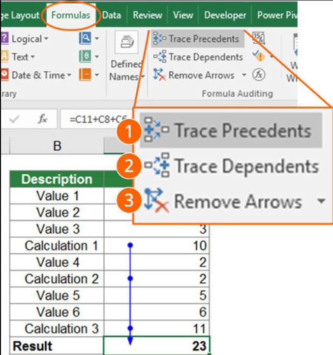Screen dimensions: 333x355
Task: Select the Value 5 number cell 5
Action: 156,296
